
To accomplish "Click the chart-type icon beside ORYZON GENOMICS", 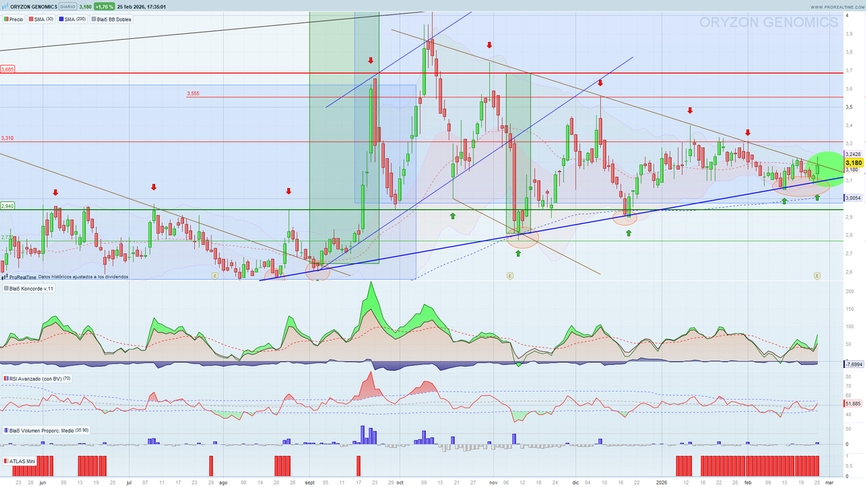I will (x=5, y=6).
